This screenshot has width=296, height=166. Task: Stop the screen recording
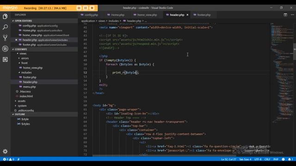pos(92,8)
